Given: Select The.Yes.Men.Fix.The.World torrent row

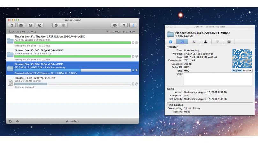Looking at the screenshot, I should (x=72, y=41).
